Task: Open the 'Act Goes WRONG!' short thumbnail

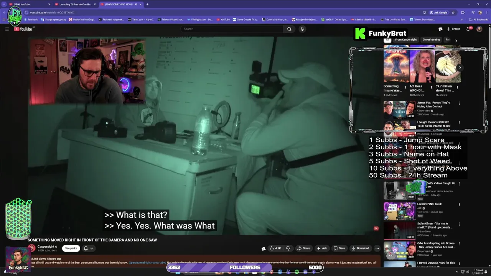Action: (x=422, y=64)
